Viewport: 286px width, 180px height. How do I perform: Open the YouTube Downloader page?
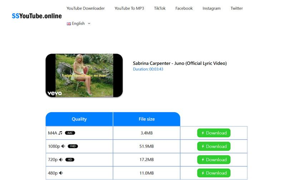tap(86, 8)
